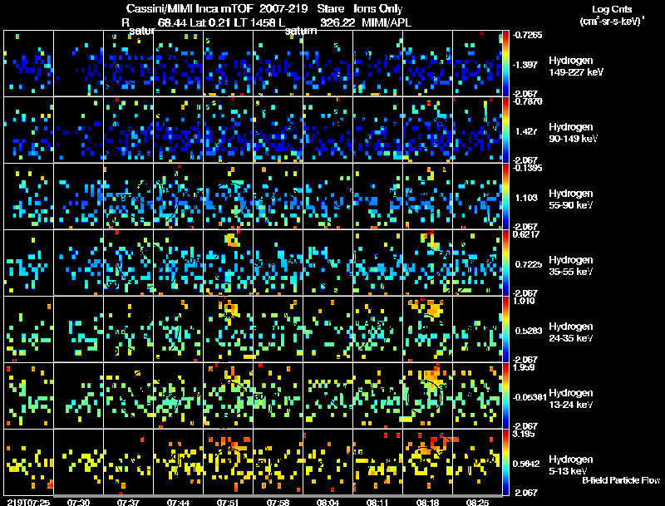Select the 'Hydrogen 35-55 keV' row label
Screen dimensions: 665x506
(571, 266)
